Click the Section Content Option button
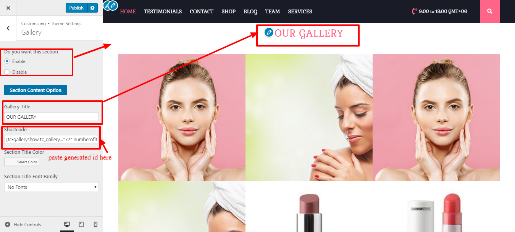This screenshot has width=515, height=232. pos(36,90)
